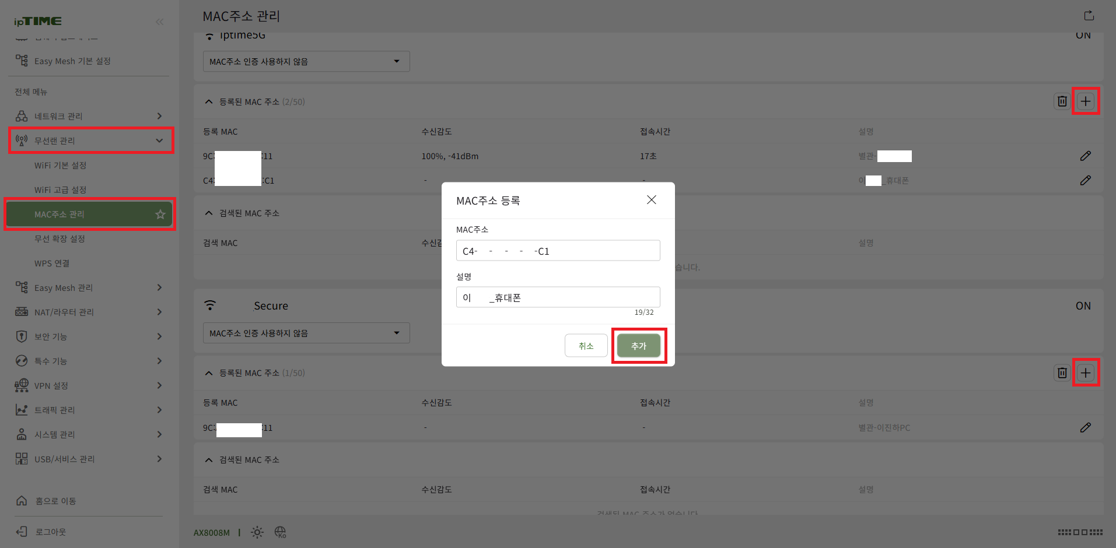Delete MAC entries in 1/50 list
This screenshot has height=548, width=1116.
tap(1062, 373)
